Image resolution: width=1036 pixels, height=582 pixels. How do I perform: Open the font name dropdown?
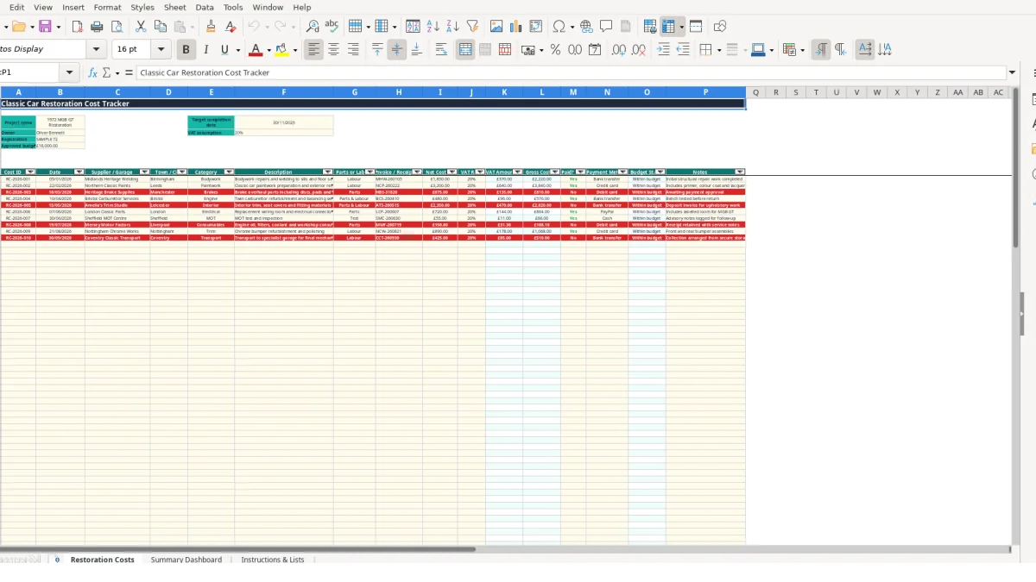(x=97, y=50)
